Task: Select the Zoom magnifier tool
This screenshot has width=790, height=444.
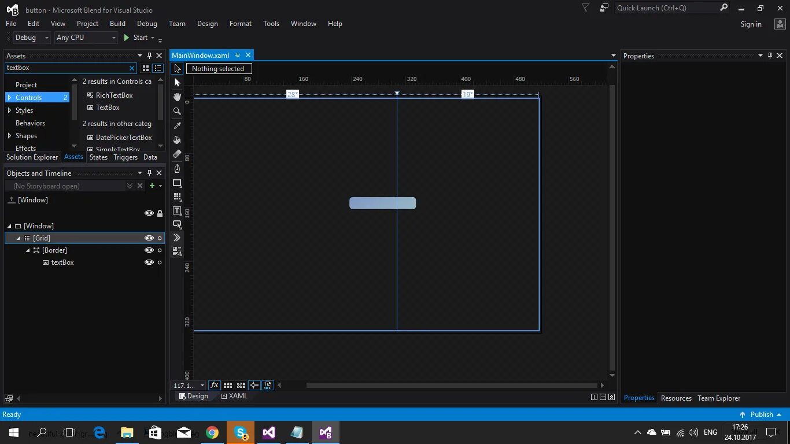Action: point(177,111)
